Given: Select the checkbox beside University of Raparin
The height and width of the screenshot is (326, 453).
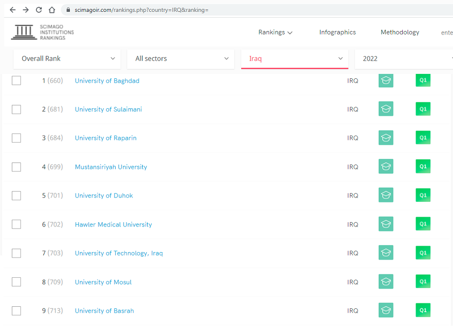Looking at the screenshot, I should tap(16, 138).
